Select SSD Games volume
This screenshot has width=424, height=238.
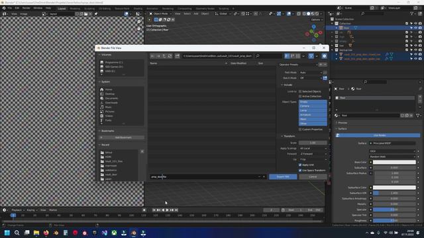click(x=114, y=67)
